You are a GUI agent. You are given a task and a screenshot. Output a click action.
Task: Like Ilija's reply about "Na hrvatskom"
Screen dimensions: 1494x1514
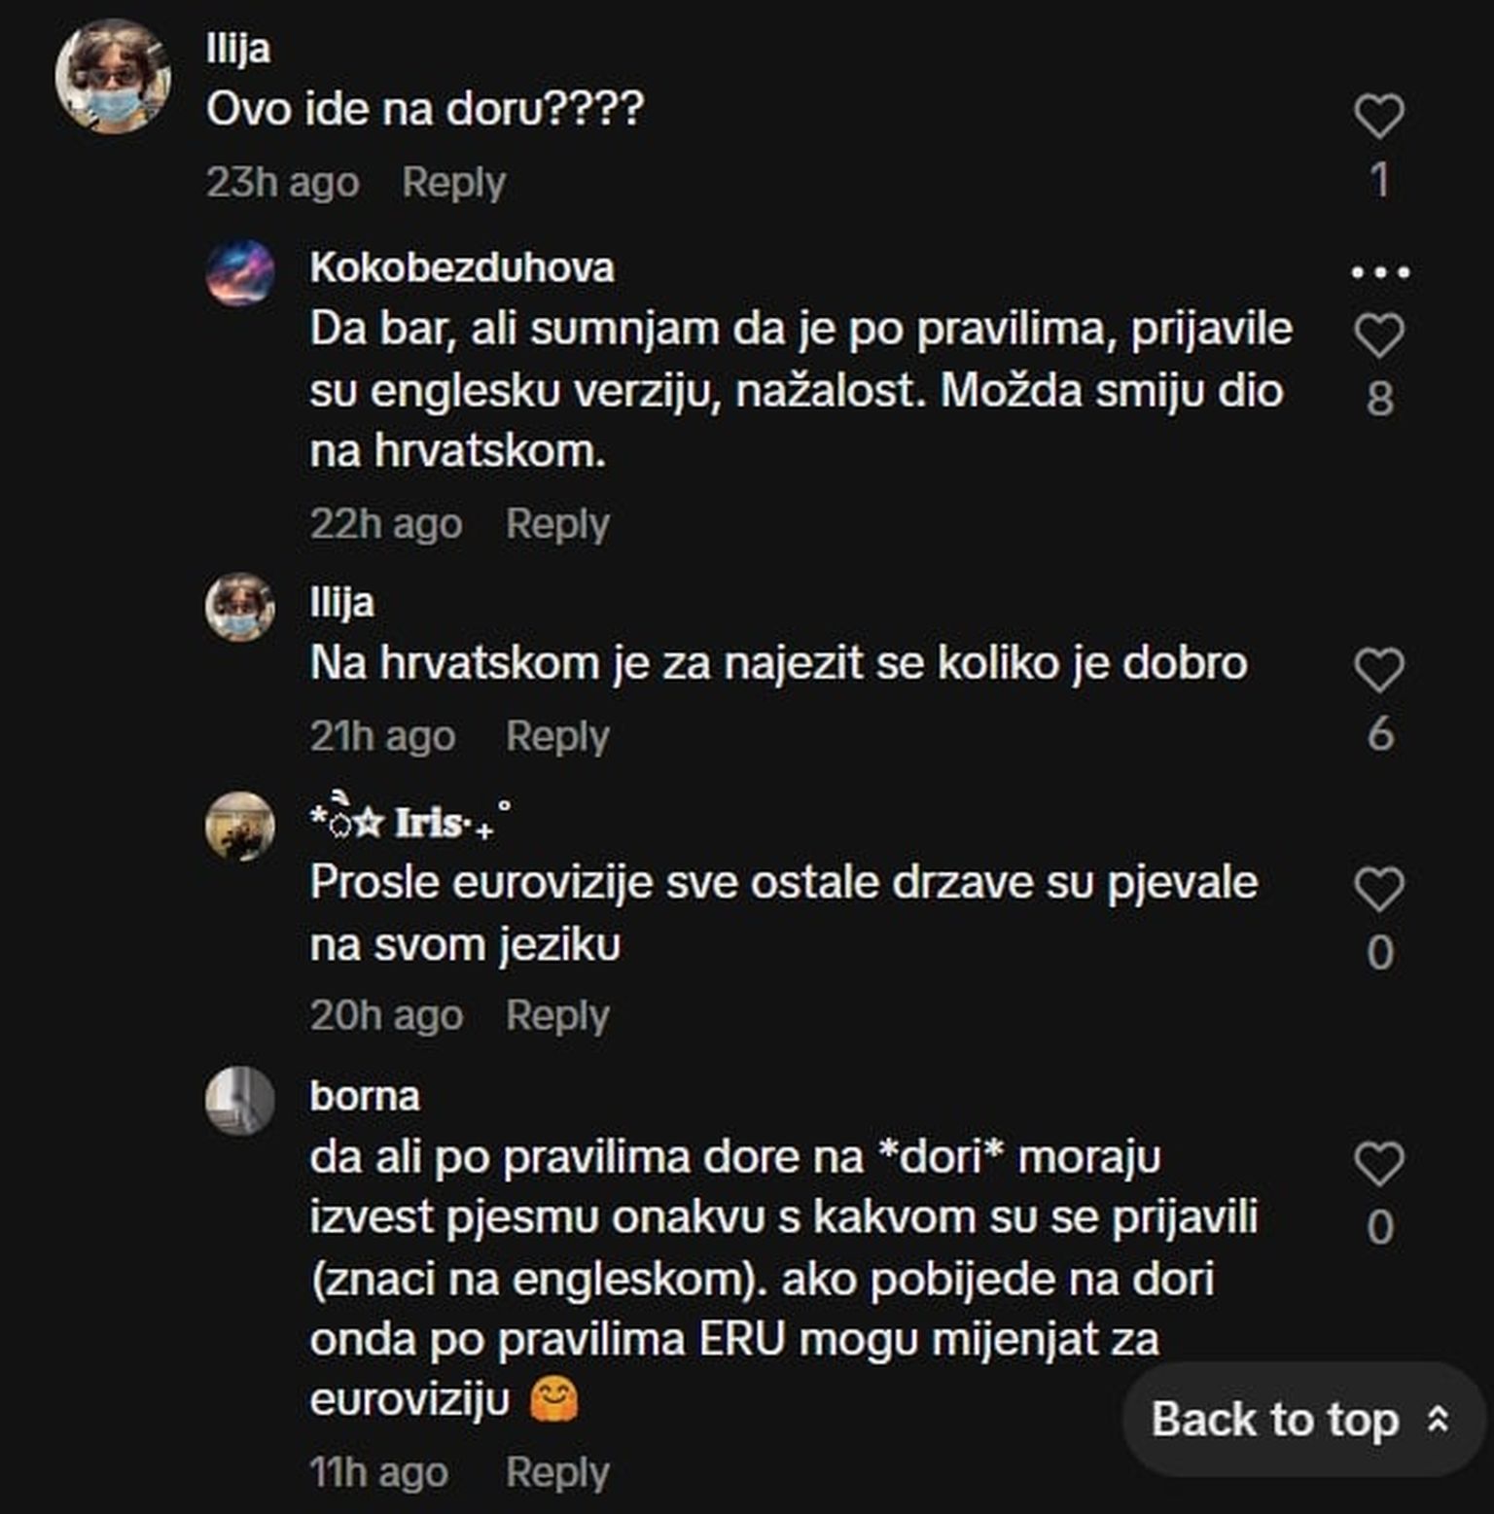point(1378,670)
